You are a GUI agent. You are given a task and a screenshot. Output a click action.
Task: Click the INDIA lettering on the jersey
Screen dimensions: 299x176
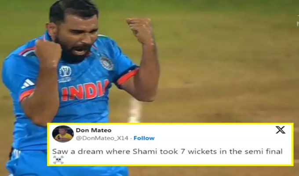85,90
